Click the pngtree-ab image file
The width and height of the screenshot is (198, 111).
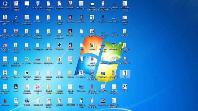(114, 5)
